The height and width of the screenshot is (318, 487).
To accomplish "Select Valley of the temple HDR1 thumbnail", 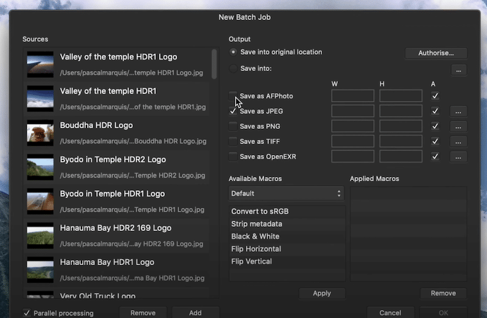I will [x=40, y=99].
